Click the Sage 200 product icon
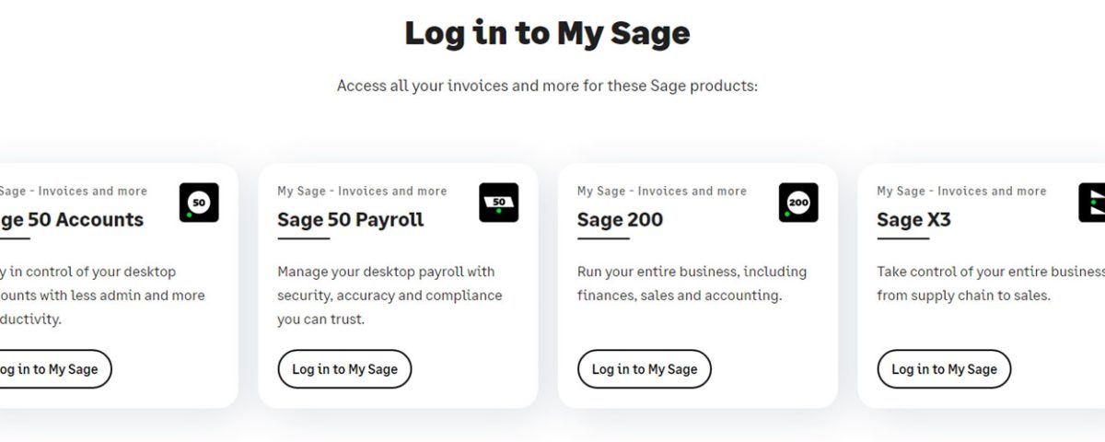The width and height of the screenshot is (1105, 442). pos(798,203)
